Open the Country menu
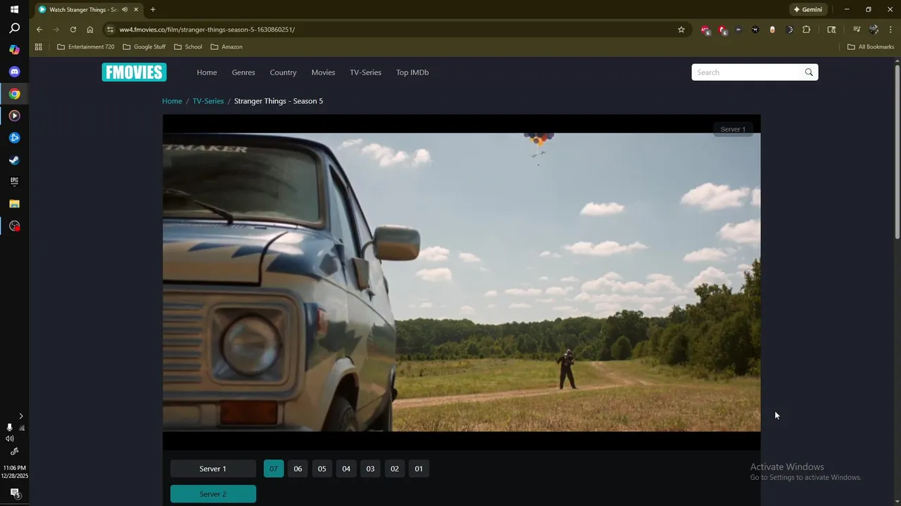The image size is (901, 506). click(283, 72)
